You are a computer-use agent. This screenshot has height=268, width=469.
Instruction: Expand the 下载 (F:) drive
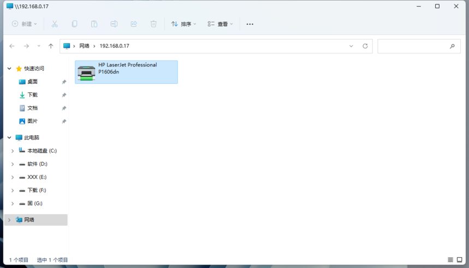13,191
